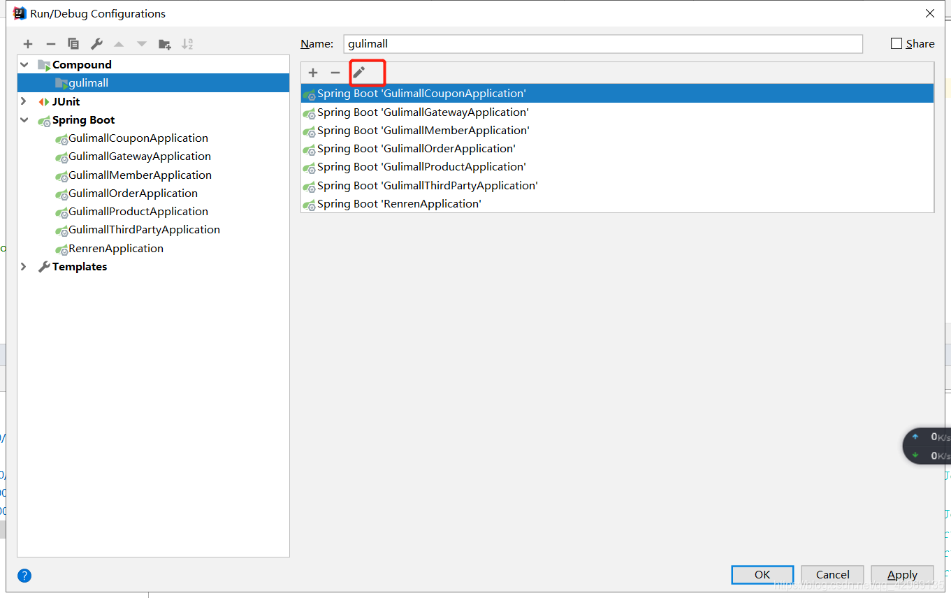Select Spring Boot 'GulimallOrderApplication' list row
951x598 pixels.
(x=617, y=149)
